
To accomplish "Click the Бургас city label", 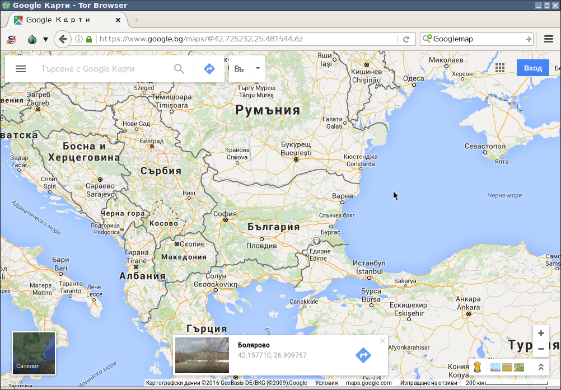I will coord(330,232).
